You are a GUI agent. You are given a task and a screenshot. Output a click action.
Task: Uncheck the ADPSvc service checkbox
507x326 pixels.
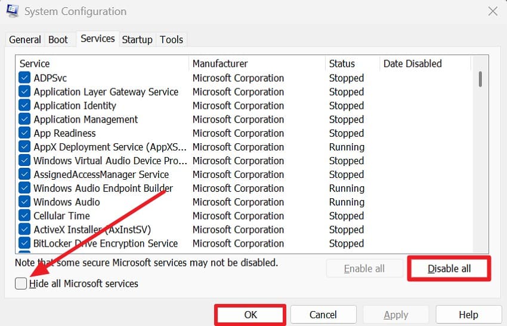point(24,78)
